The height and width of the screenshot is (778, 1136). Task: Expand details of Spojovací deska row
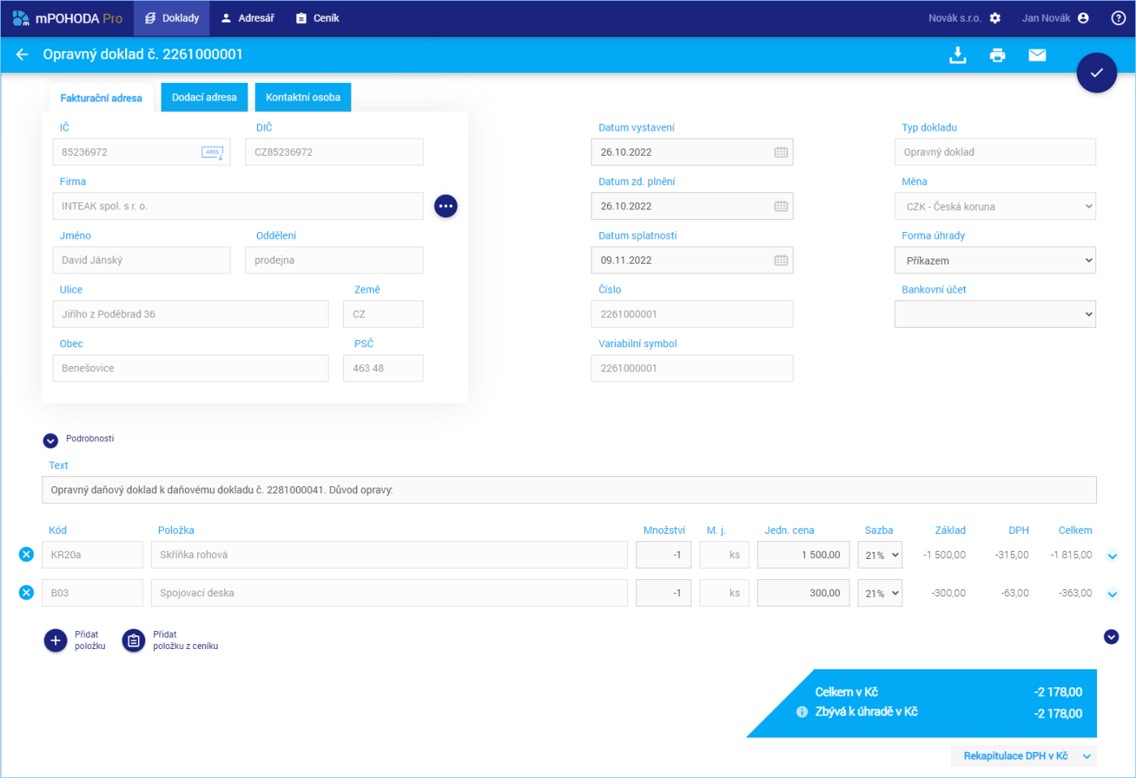(x=1112, y=595)
